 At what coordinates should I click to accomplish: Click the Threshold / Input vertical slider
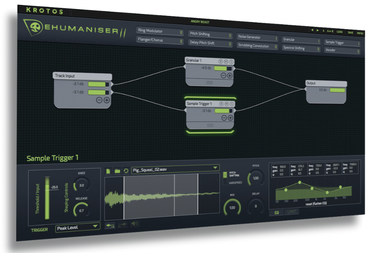point(47,198)
